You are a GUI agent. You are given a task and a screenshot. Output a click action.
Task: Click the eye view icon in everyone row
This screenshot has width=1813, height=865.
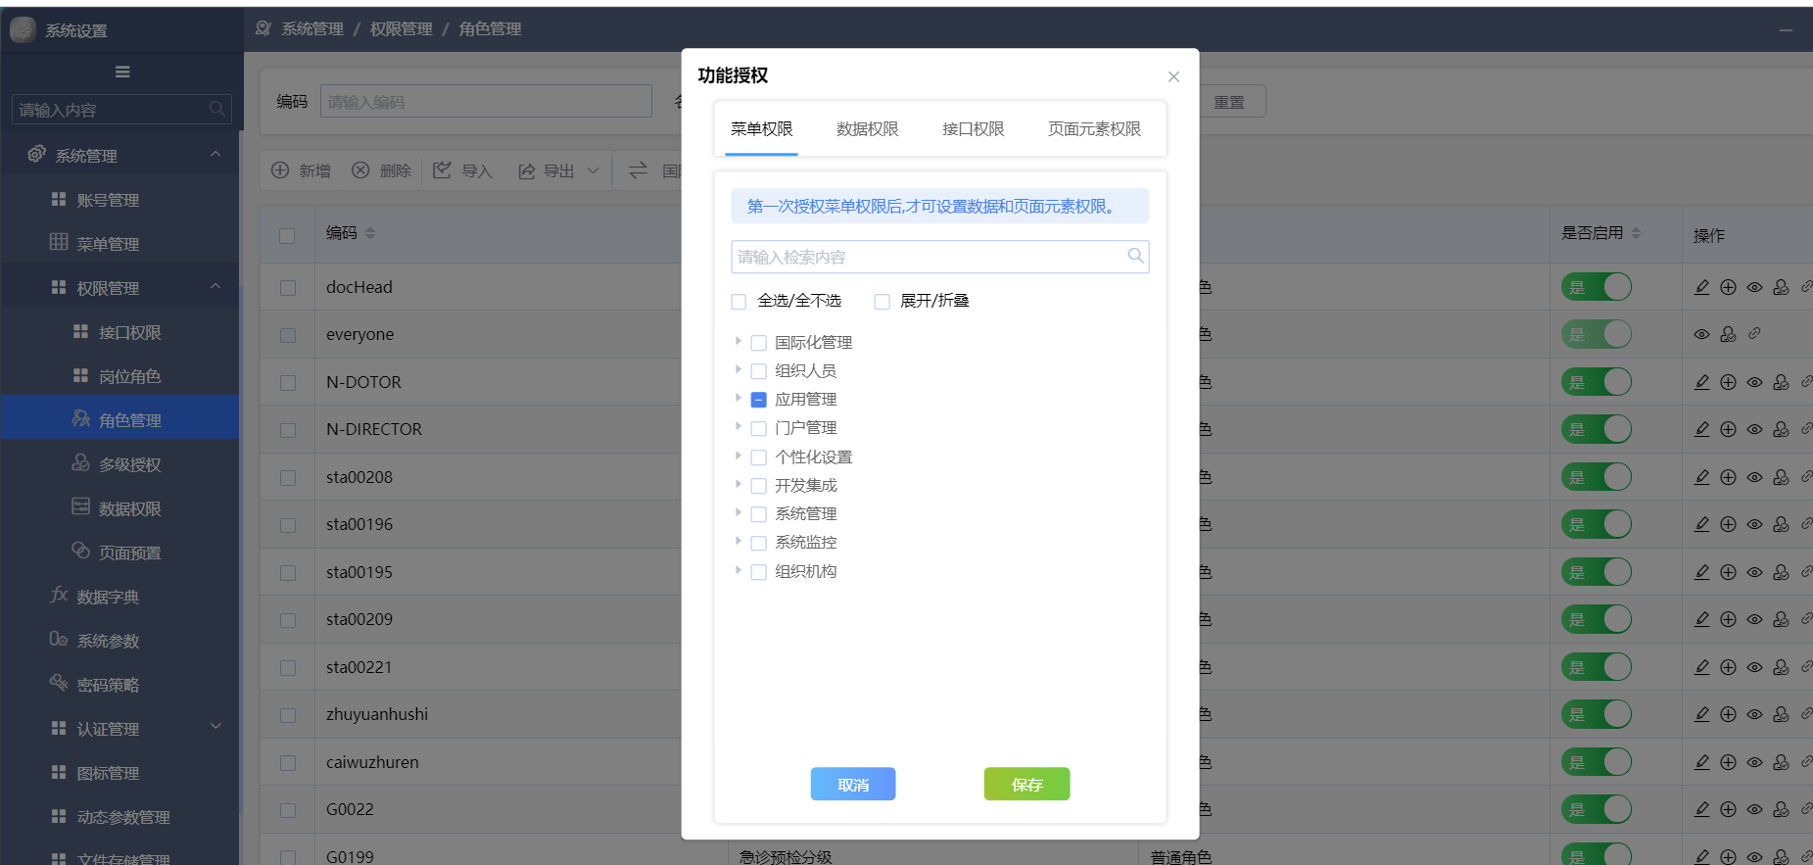[x=1702, y=334]
